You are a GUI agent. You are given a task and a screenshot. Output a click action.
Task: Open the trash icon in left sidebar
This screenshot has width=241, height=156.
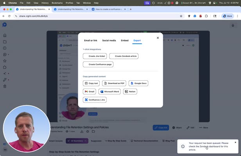coord(5,86)
